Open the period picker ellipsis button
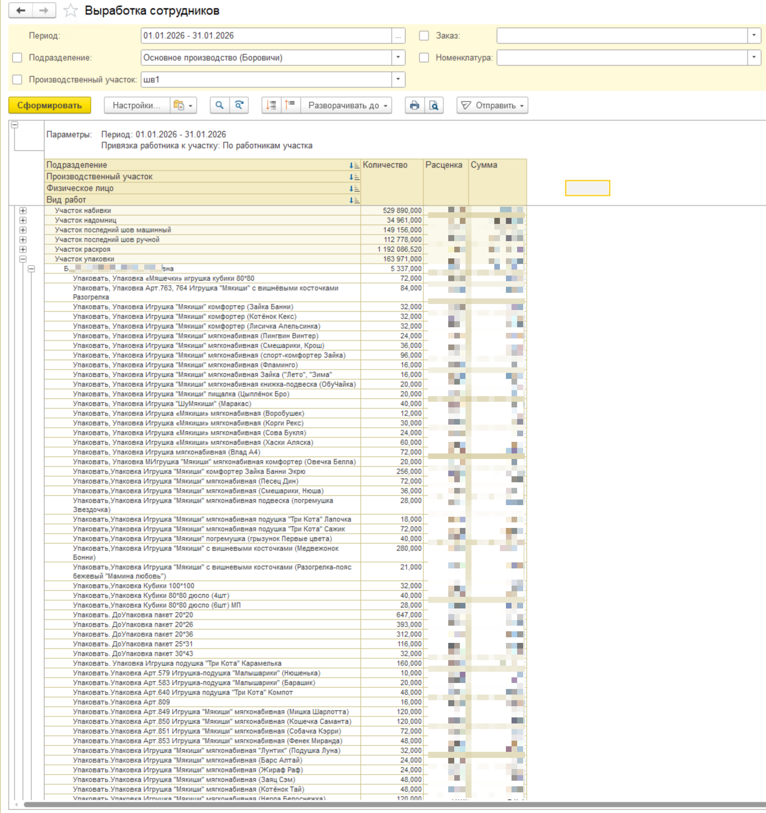This screenshot has width=766, height=813. coord(398,36)
